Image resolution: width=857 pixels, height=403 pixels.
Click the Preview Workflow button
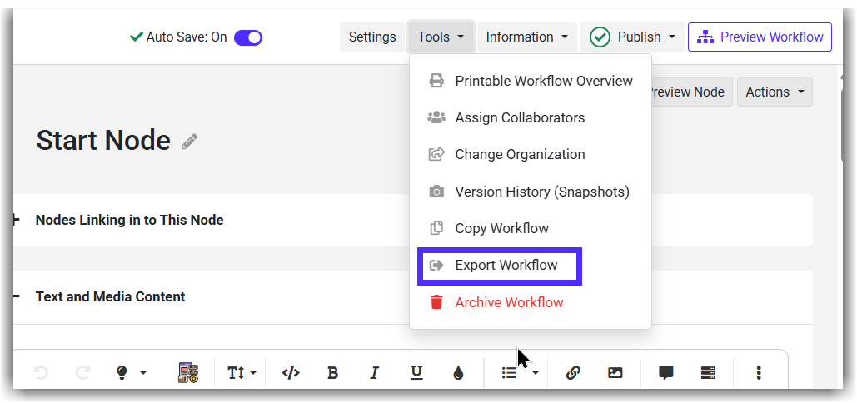point(760,37)
